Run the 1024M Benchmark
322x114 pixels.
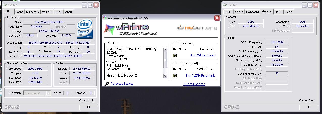click(x=201, y=75)
